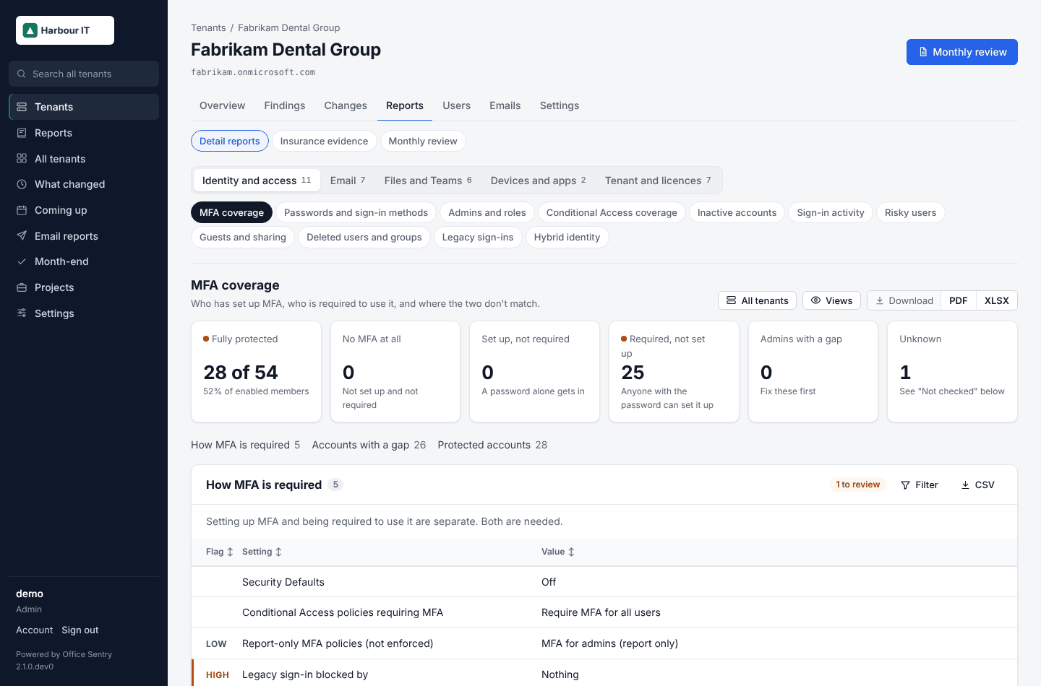Switch to the Emails tab
1041x686 pixels.
click(x=505, y=105)
